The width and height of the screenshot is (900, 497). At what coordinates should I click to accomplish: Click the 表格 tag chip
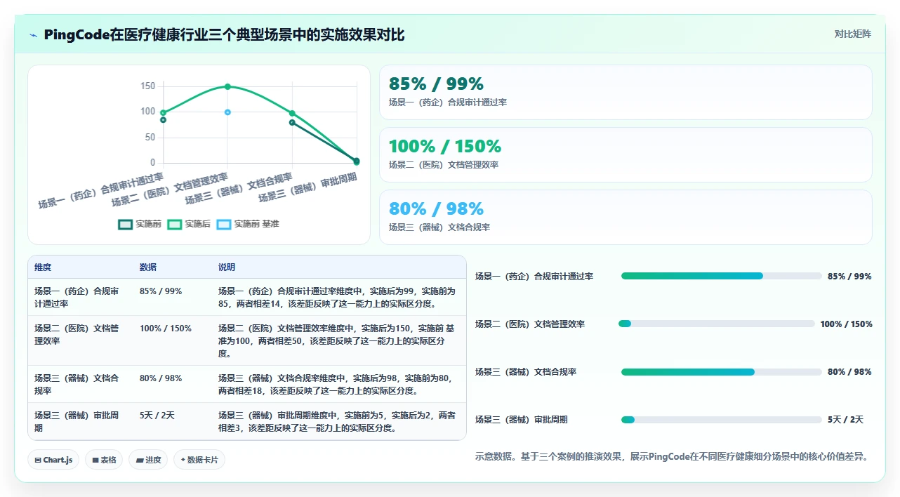[104, 460]
